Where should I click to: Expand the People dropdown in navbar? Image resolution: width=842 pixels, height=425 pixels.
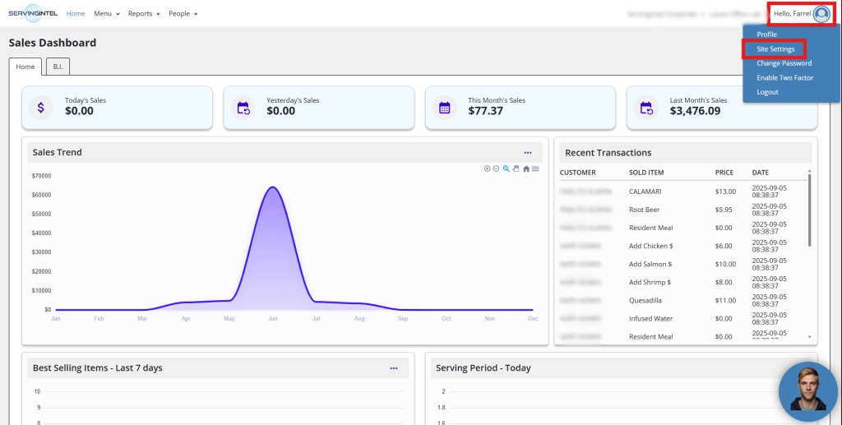click(x=183, y=14)
